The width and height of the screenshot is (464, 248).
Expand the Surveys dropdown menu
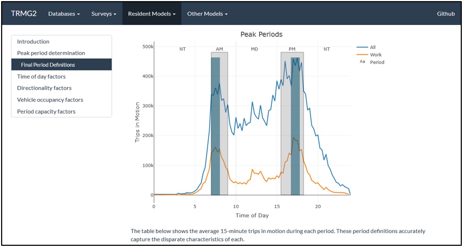coord(104,14)
